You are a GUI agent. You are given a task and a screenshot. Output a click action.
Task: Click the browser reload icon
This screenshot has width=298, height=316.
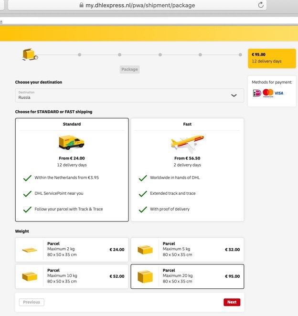coord(261,5)
